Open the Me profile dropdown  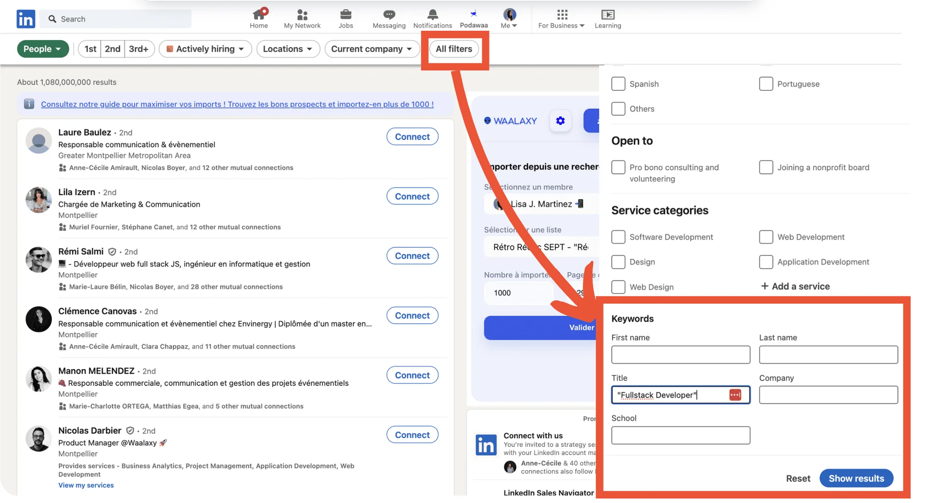509,19
